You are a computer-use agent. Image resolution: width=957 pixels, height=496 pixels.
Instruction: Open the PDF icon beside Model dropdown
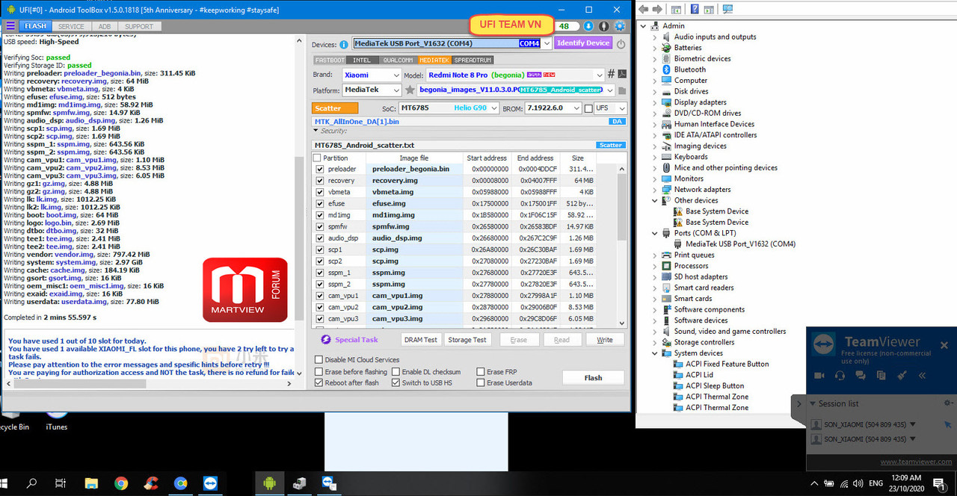(622, 74)
